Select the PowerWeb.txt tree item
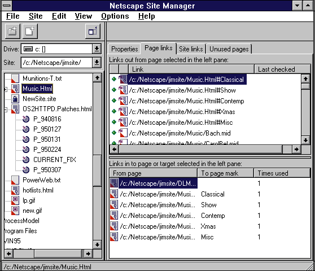315x271 pixels. coord(42,180)
